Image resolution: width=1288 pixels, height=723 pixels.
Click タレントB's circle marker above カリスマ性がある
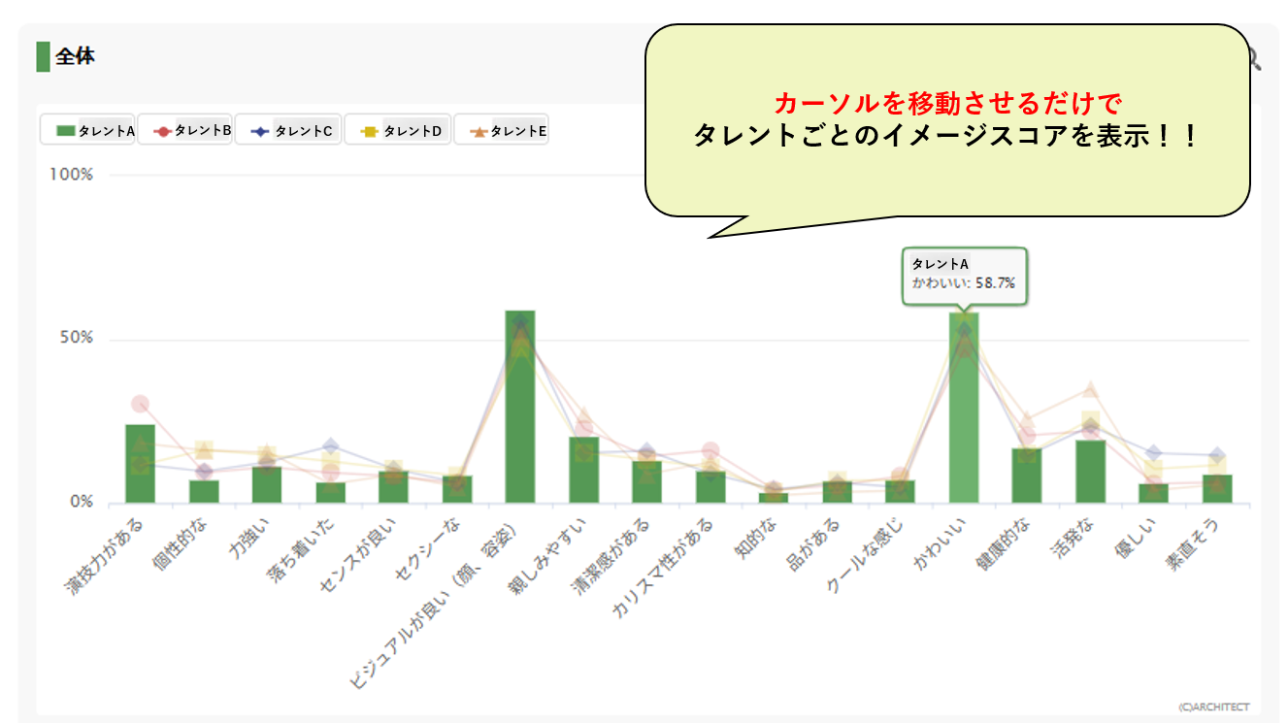click(710, 450)
